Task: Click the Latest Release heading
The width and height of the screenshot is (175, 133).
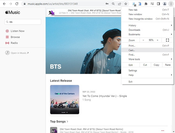Action: [x=61, y=81]
